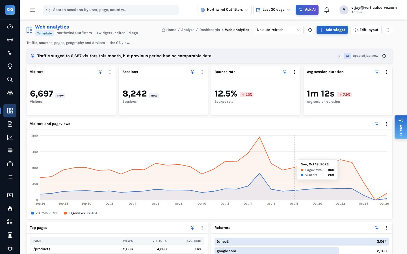Viewport: 407px width, 254px height.
Task: Select the /products row in Top pages
Action: point(117,249)
